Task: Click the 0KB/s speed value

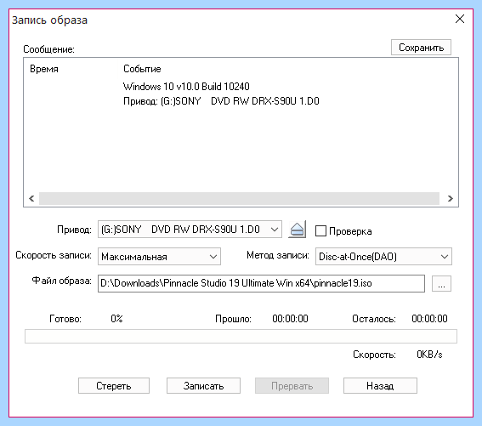Action: 429,355
